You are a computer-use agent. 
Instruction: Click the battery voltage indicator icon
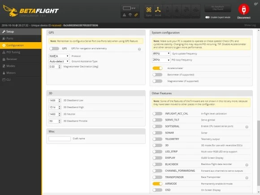127,8
